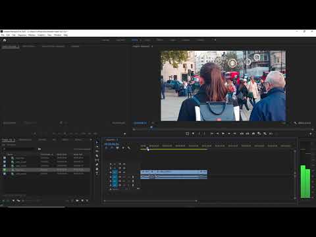
Task: Click Mark Out button
Action: 205,134
